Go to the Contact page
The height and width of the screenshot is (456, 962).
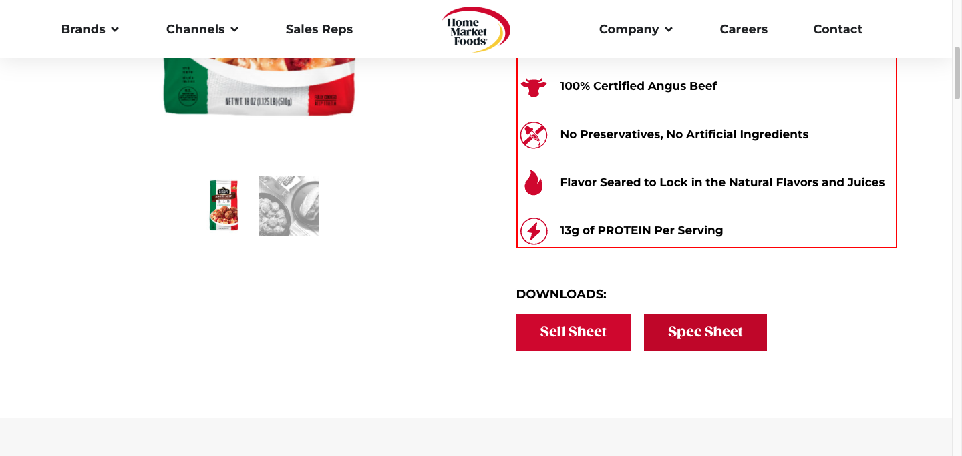(838, 29)
